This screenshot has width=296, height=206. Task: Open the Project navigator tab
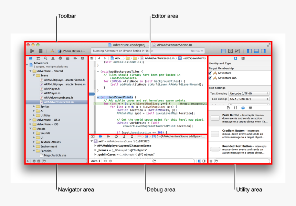click(x=31, y=58)
